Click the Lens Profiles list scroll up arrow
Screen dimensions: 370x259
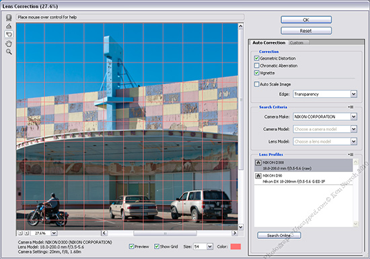pos(356,162)
